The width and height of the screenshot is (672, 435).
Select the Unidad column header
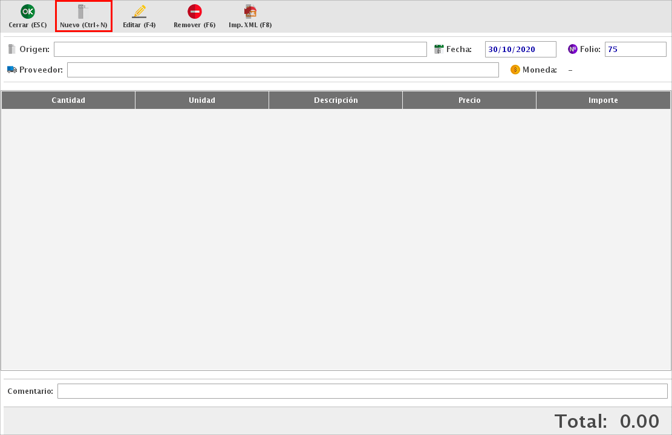coord(202,100)
